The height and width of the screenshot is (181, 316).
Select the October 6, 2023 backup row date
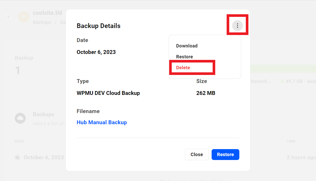(44, 157)
